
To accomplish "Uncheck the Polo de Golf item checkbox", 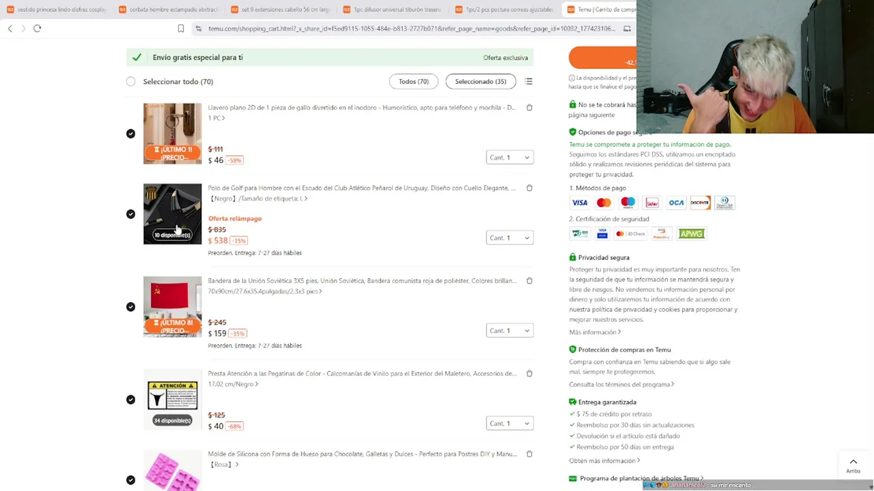I will [130, 214].
